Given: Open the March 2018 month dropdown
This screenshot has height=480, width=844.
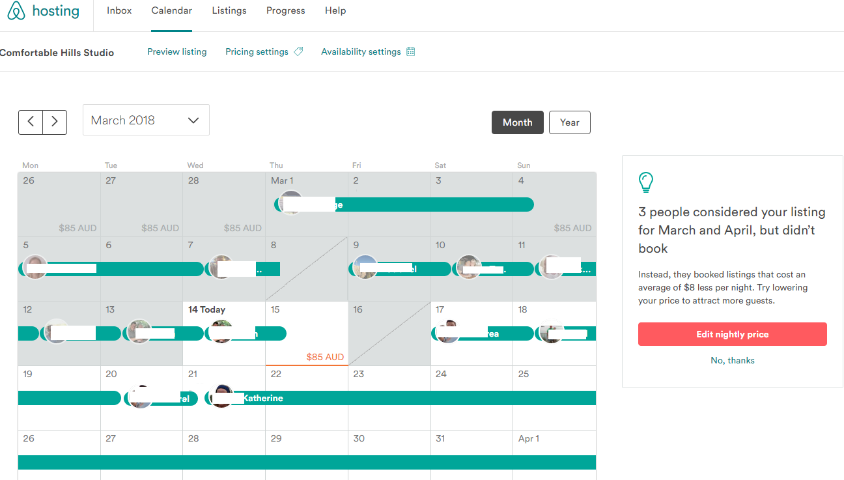Looking at the screenshot, I should 146,120.
